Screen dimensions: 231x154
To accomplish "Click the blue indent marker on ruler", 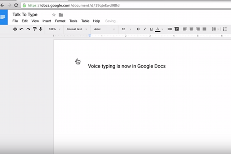I will [x=90, y=35].
